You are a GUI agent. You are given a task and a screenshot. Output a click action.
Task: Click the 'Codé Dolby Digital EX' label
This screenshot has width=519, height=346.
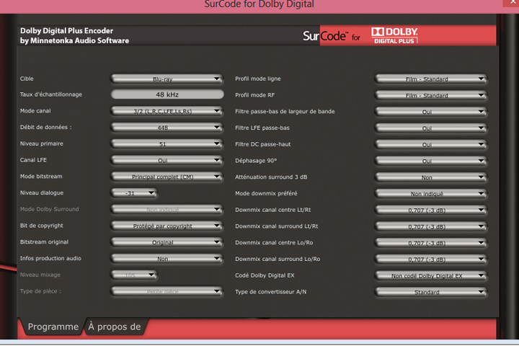[265, 275]
